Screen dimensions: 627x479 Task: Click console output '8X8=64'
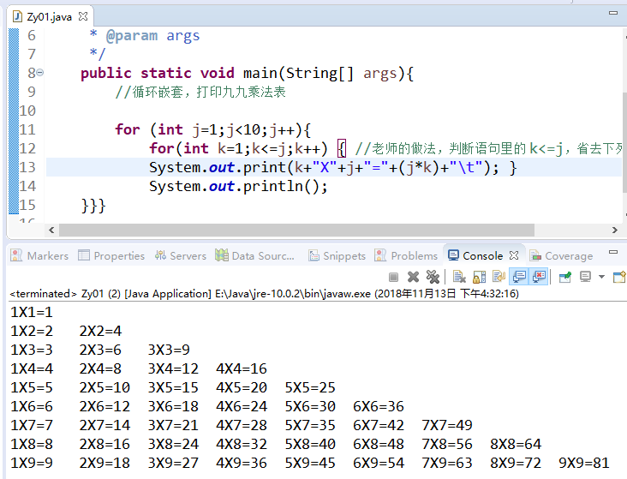coord(516,444)
